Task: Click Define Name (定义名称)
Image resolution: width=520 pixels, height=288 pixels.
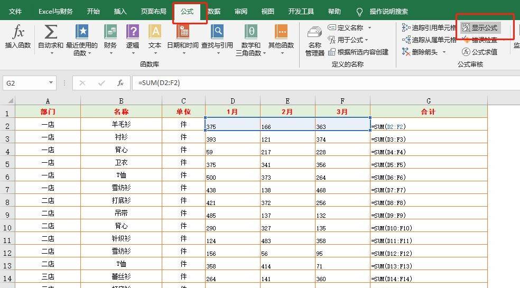Action: 346,27
